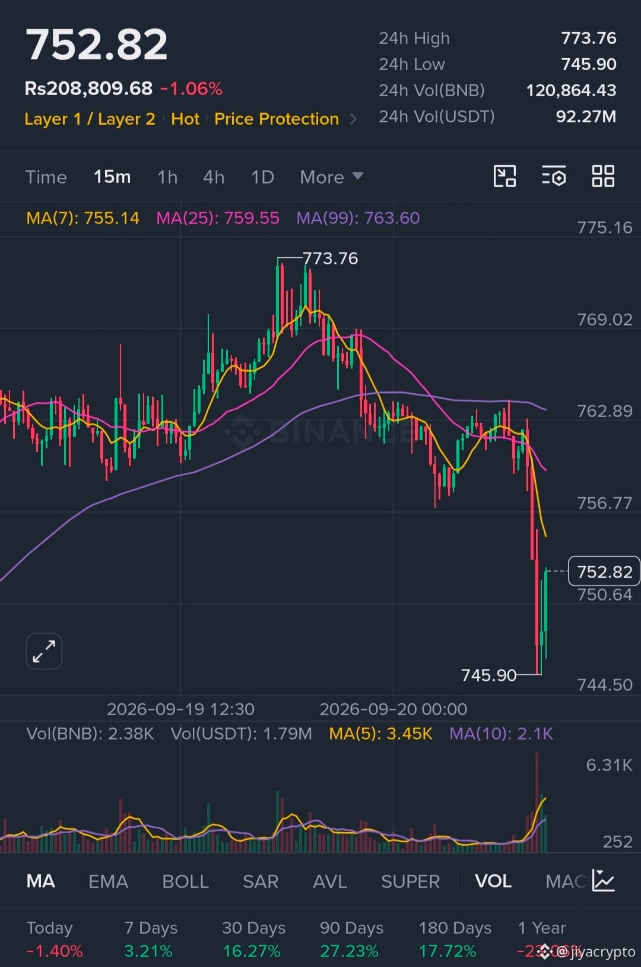Open the chart drawing tools icon

pyautogui.click(x=504, y=176)
